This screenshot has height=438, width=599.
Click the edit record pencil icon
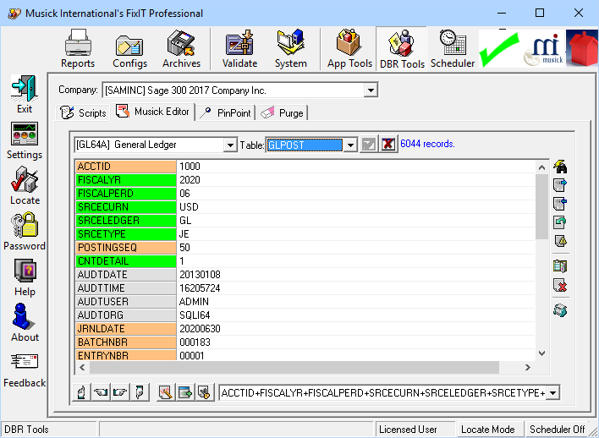coord(166,392)
